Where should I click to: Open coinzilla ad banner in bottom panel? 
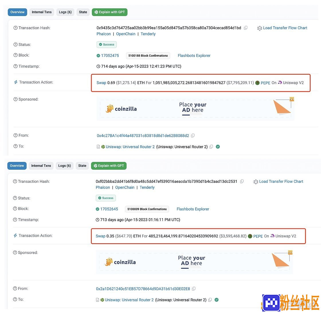click(x=194, y=262)
